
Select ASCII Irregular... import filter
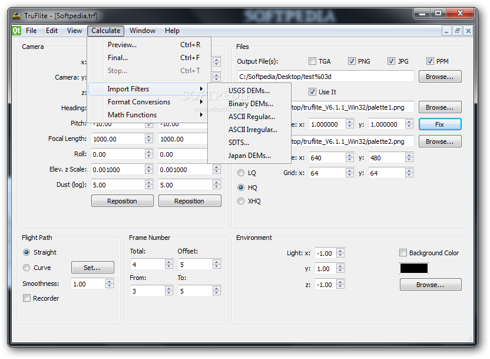249,130
